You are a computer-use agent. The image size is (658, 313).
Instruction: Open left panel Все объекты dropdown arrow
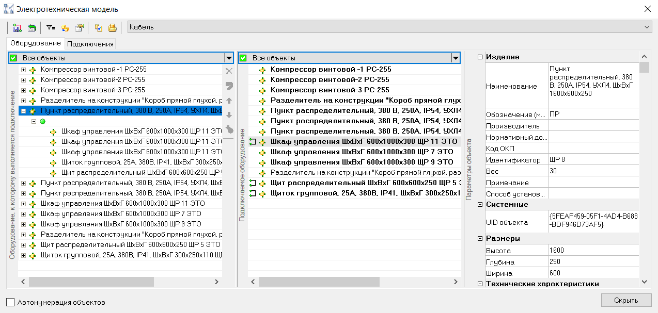(x=229, y=58)
